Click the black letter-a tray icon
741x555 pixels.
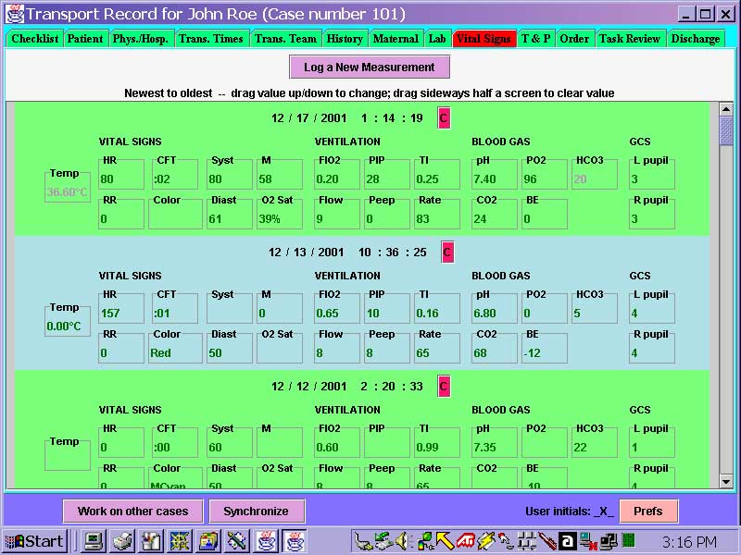[566, 541]
